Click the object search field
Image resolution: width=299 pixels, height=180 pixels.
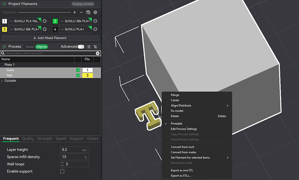(50, 53)
